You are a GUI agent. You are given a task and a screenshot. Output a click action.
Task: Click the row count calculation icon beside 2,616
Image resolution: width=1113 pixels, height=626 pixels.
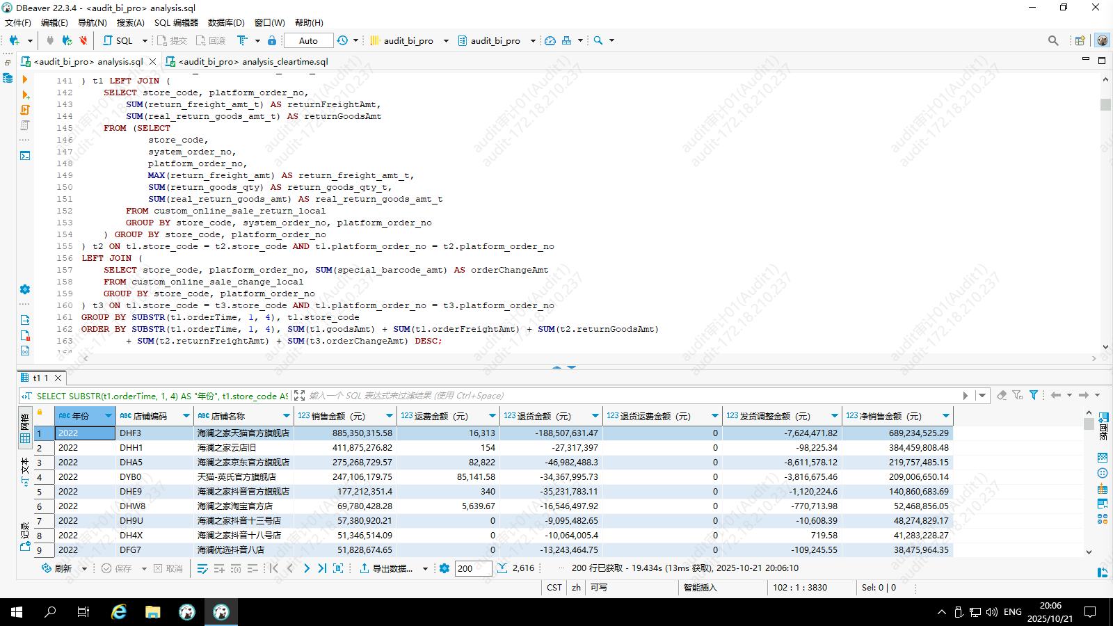pyautogui.click(x=502, y=568)
